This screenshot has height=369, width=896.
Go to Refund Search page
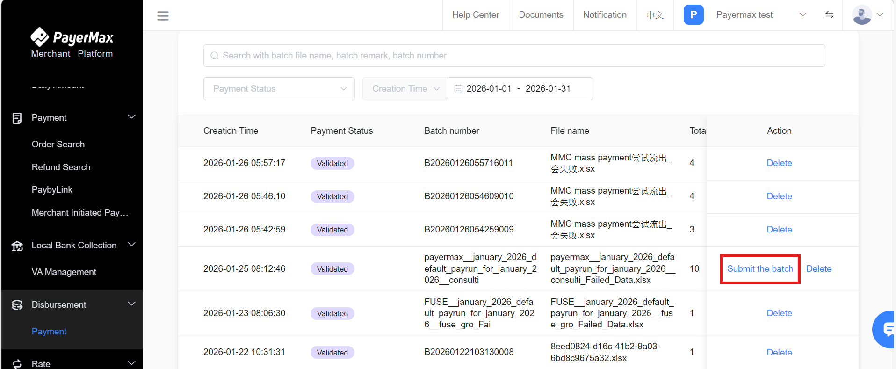click(x=61, y=167)
